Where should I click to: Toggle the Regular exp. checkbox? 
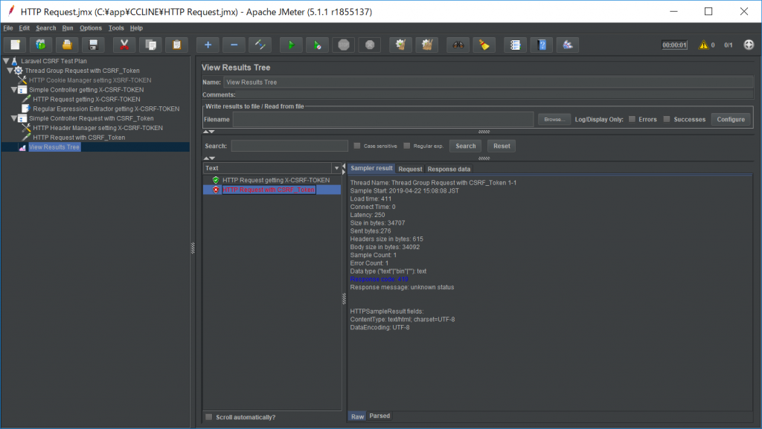point(407,146)
